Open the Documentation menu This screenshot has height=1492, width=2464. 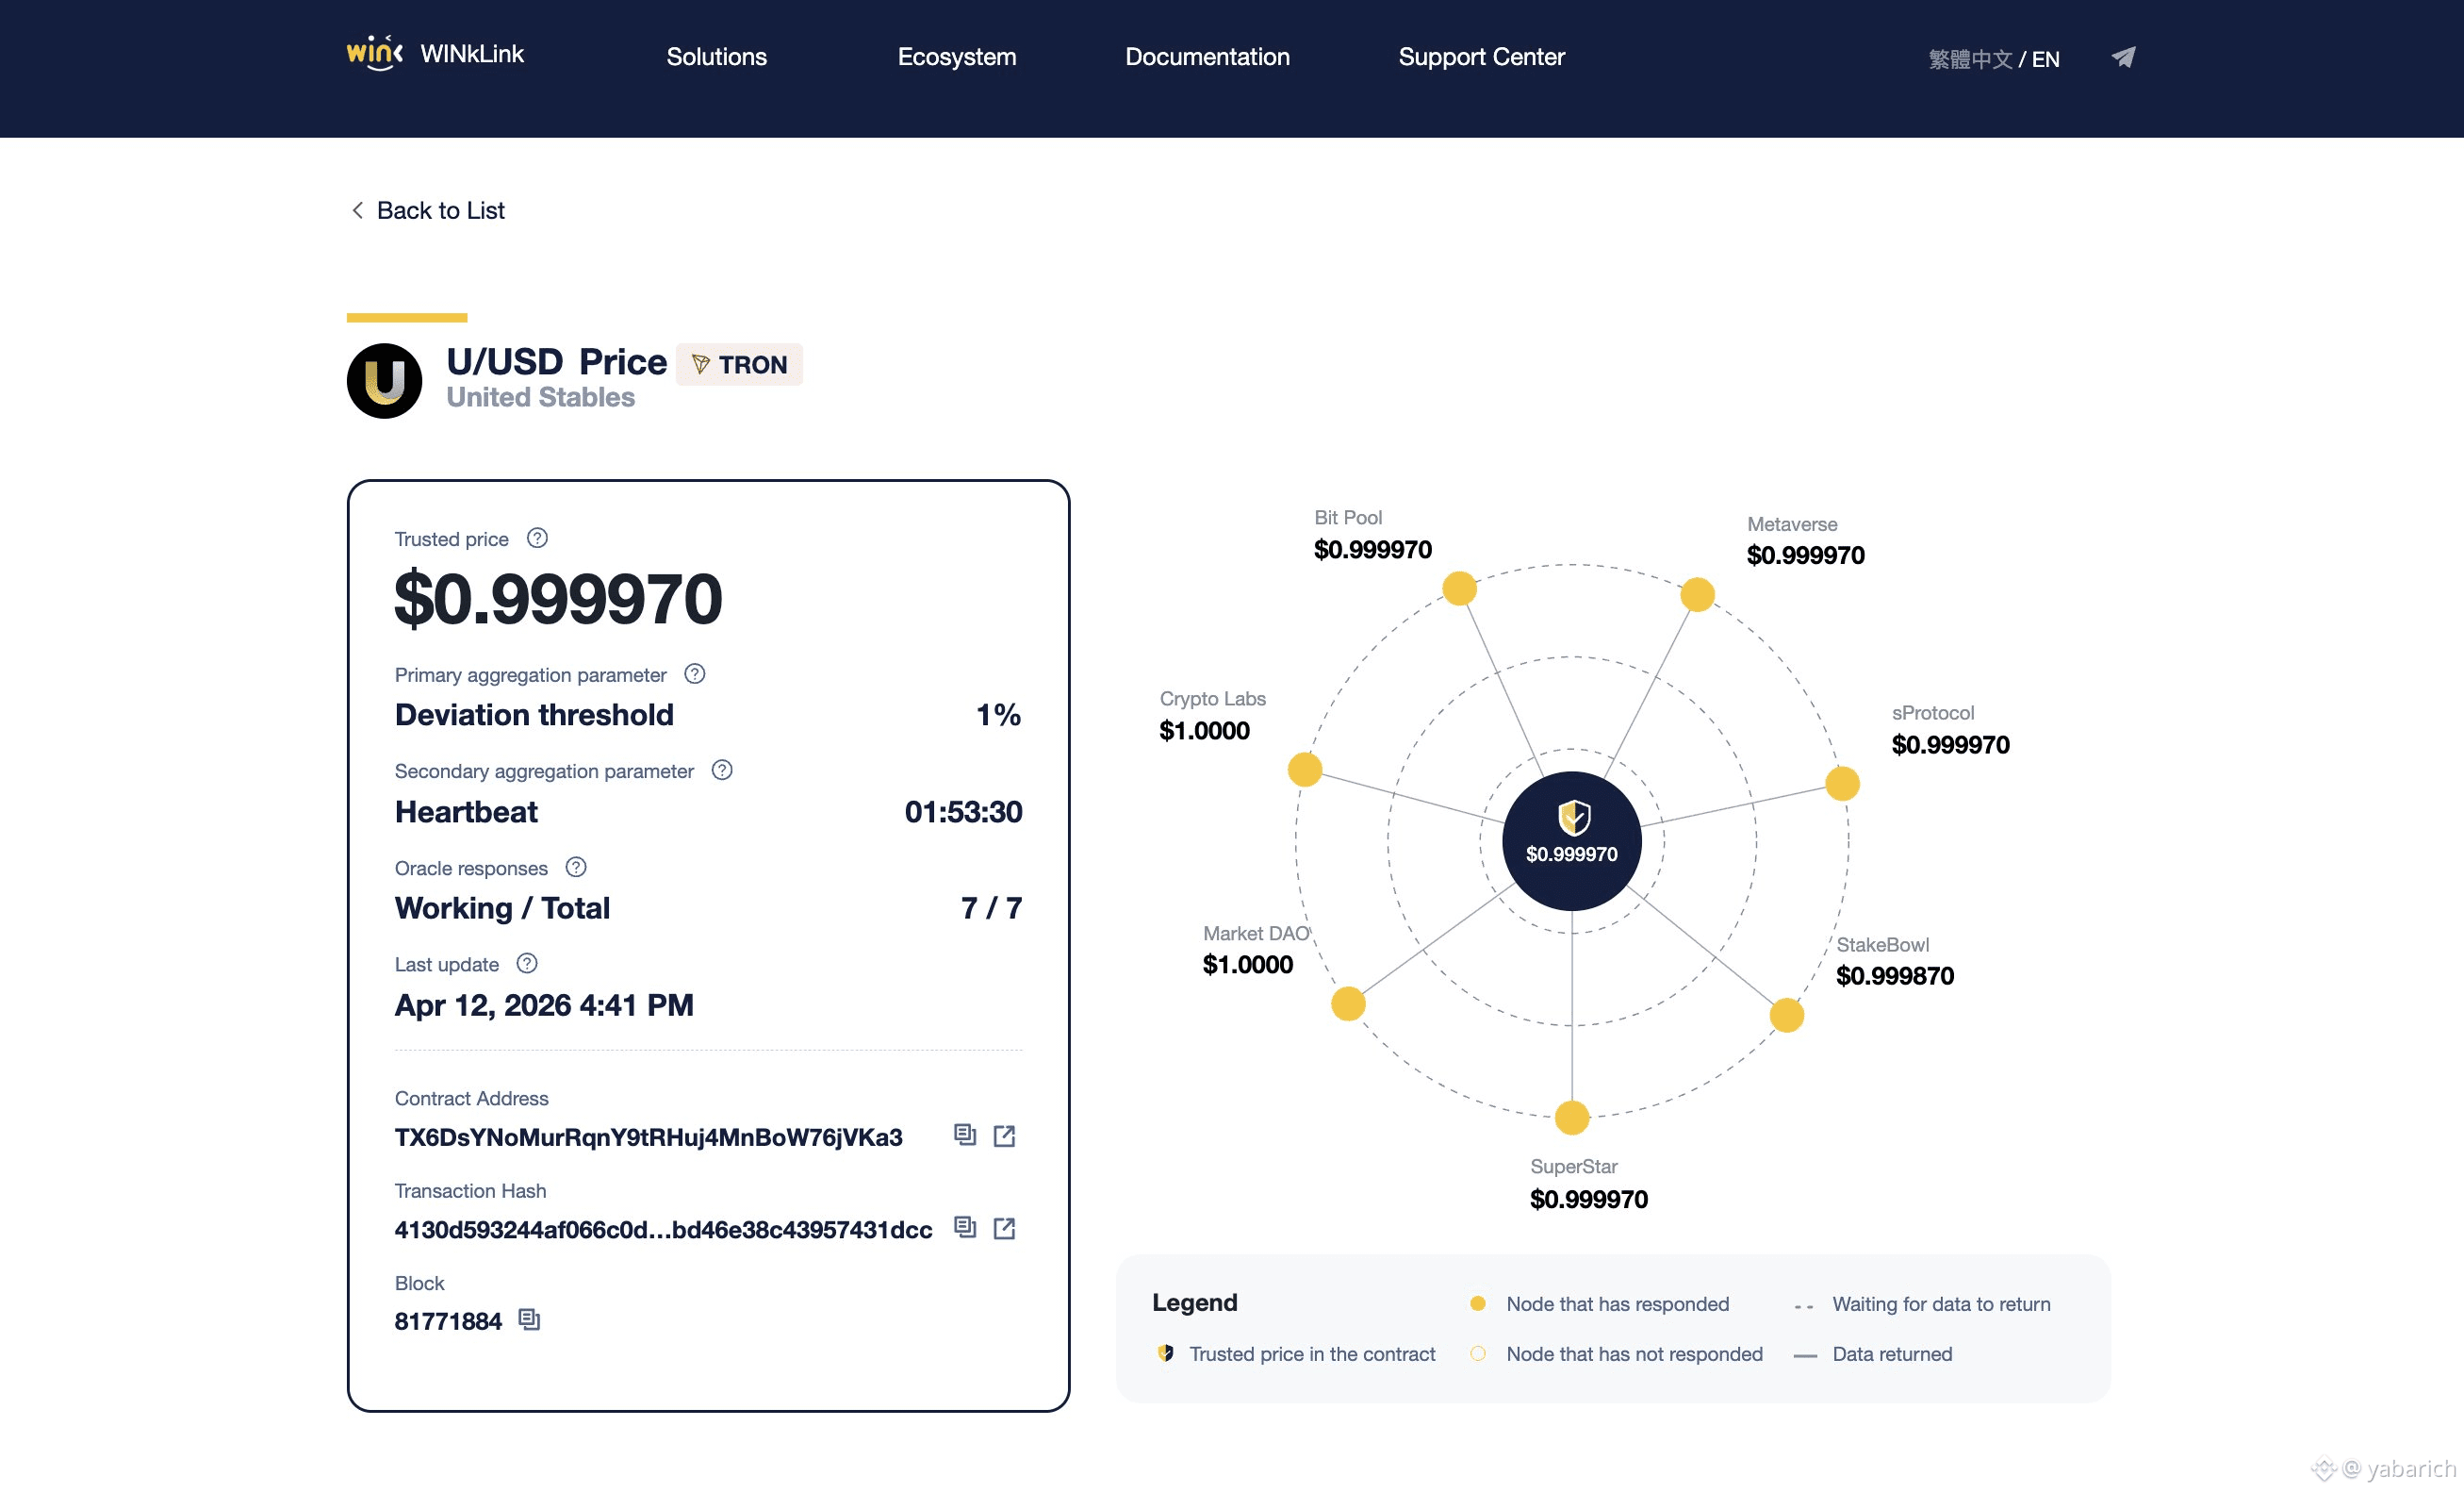click(x=1207, y=57)
